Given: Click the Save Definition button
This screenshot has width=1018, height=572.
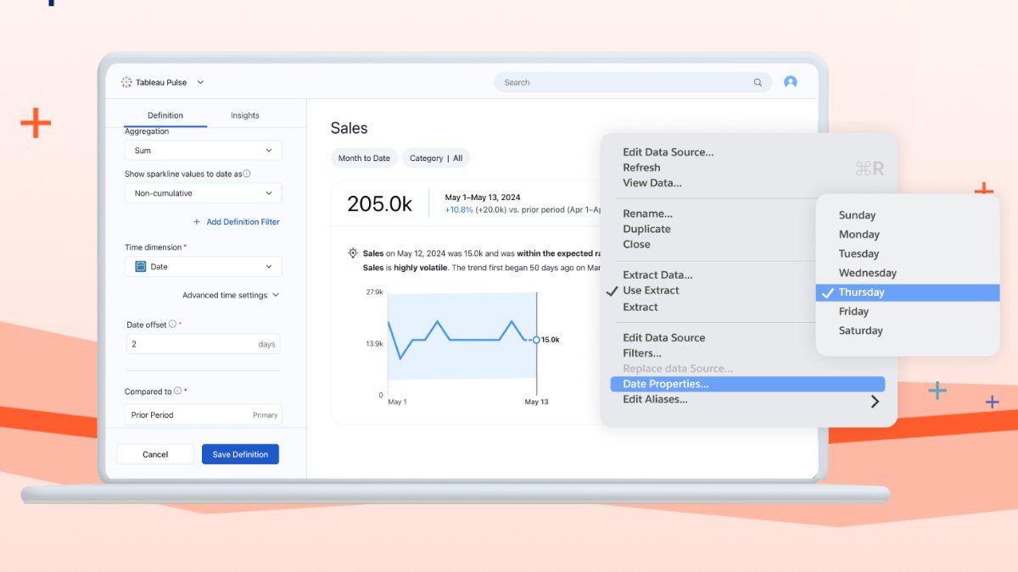Looking at the screenshot, I should (240, 454).
